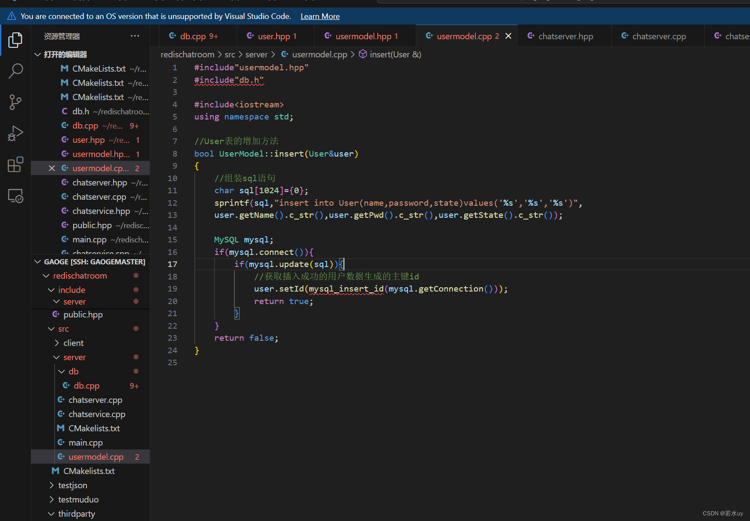Open db.cpp in open editors list
750x521 pixels.
click(91, 126)
